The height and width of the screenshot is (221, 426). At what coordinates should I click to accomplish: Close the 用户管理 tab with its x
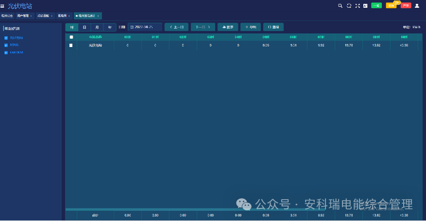pyautogui.click(x=31, y=16)
